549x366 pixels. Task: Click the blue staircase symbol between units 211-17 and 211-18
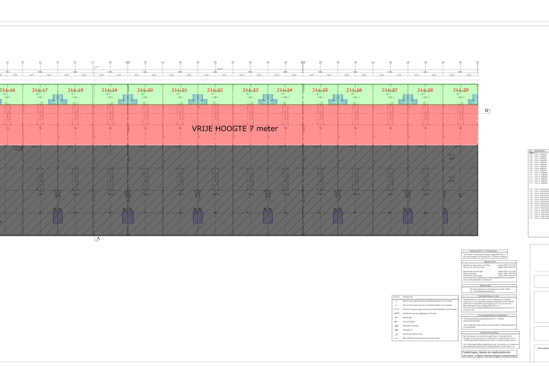coord(58,99)
